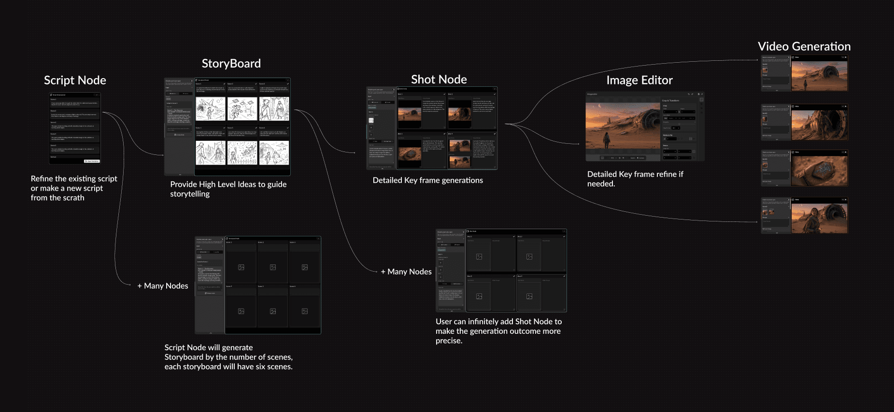Click 'Video Generation' heading text
Viewport: 894px width, 412px height.
804,46
